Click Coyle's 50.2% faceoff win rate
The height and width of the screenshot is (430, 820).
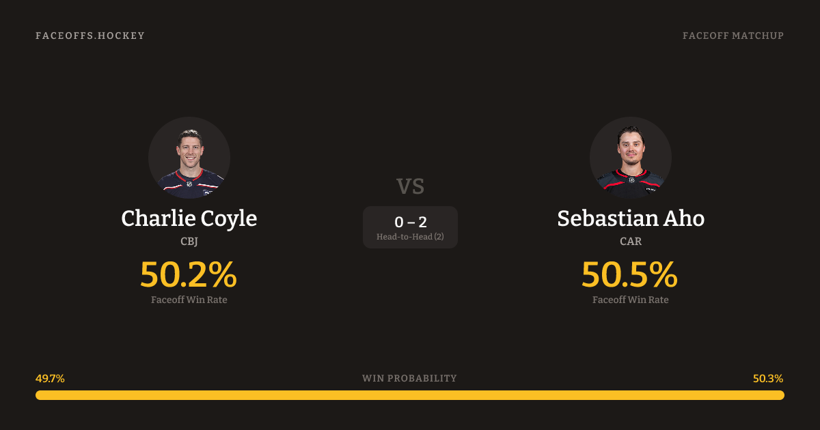(189, 274)
